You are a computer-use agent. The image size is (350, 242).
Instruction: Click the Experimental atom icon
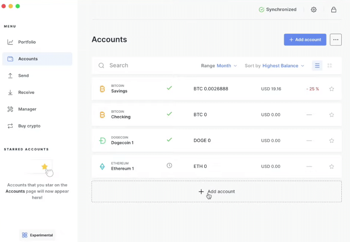[x=25, y=235]
